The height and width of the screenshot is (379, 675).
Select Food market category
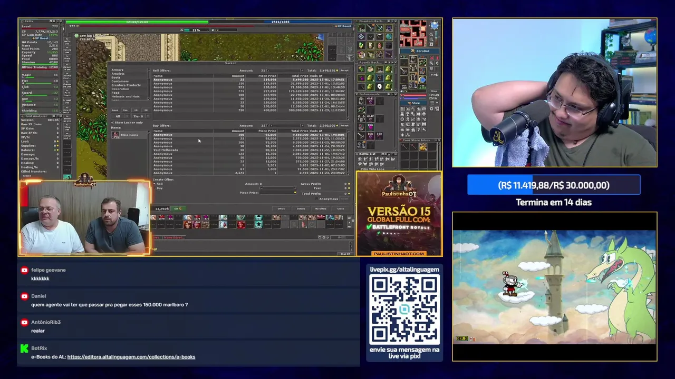click(x=115, y=93)
